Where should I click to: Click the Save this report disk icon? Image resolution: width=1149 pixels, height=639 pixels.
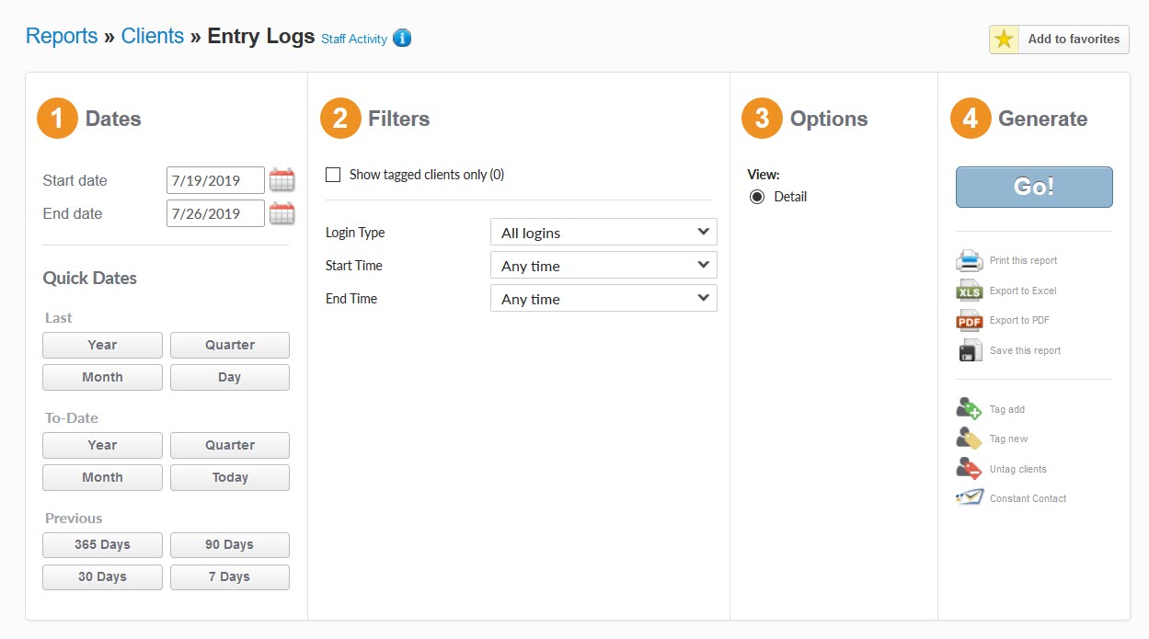pos(970,350)
